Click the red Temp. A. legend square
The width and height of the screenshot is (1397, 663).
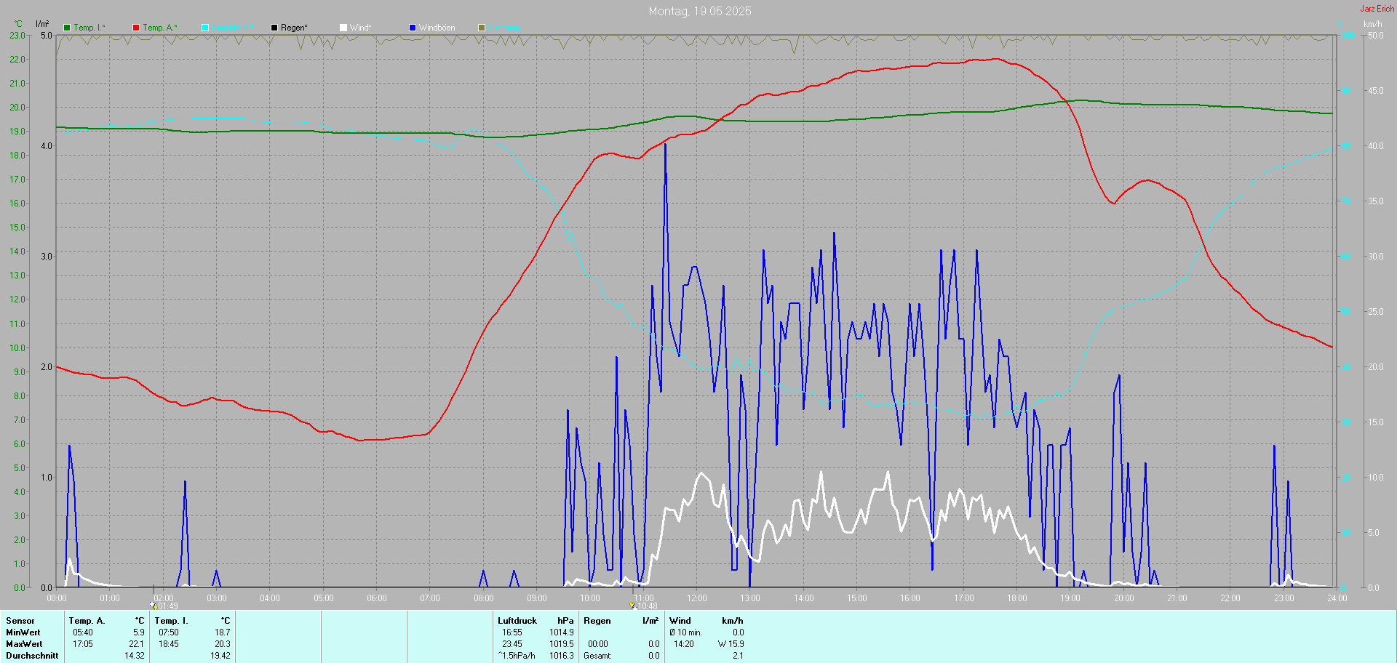(136, 28)
